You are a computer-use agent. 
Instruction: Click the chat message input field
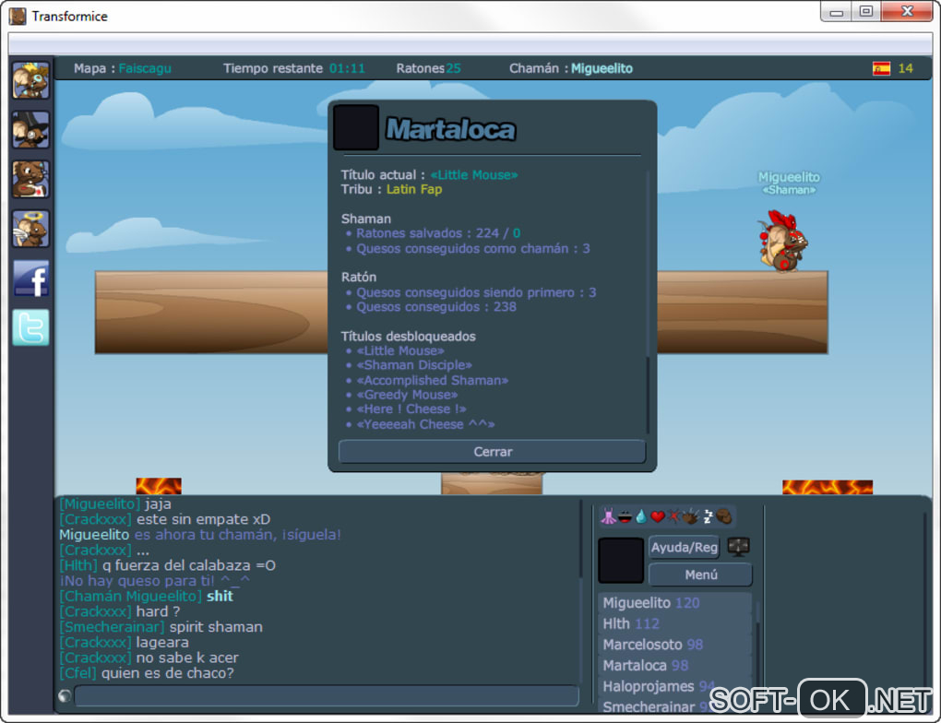point(327,696)
